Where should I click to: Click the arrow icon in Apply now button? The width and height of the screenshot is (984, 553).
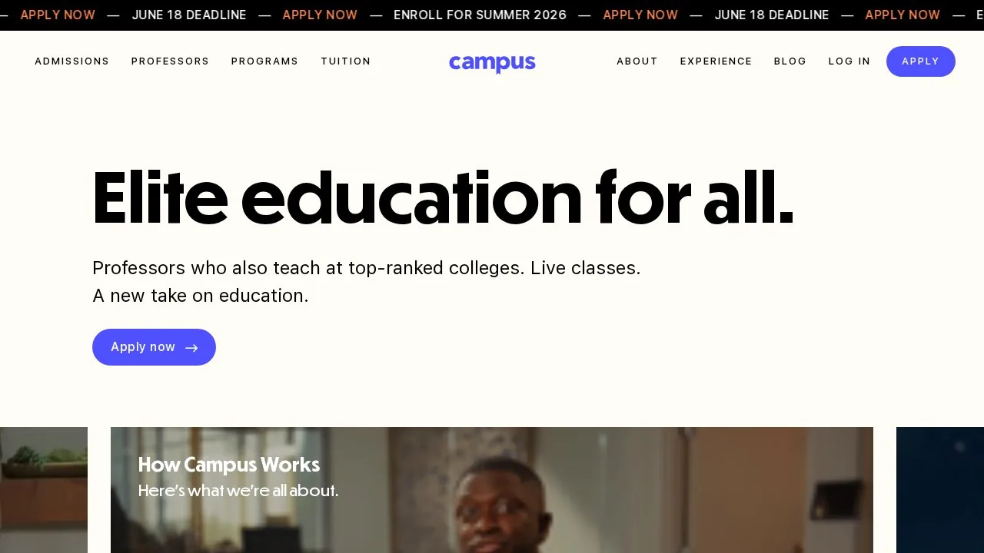pos(191,348)
